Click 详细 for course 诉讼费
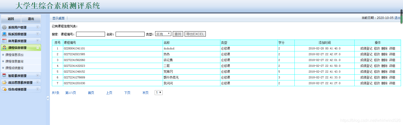This screenshot has height=125, width=403. [392, 60]
